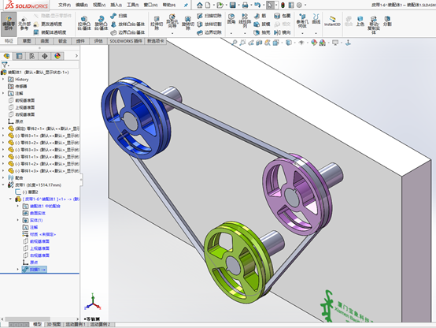
Task: Expand the History folder node
Action: pyautogui.click(x=3, y=80)
